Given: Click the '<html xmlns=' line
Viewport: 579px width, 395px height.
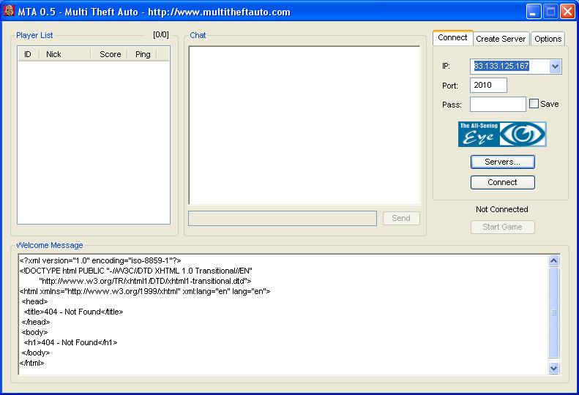Looking at the screenshot, I should pos(145,291).
